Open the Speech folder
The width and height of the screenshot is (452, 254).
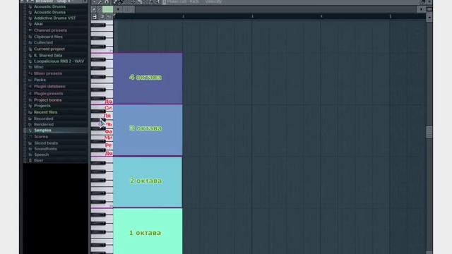[41, 155]
